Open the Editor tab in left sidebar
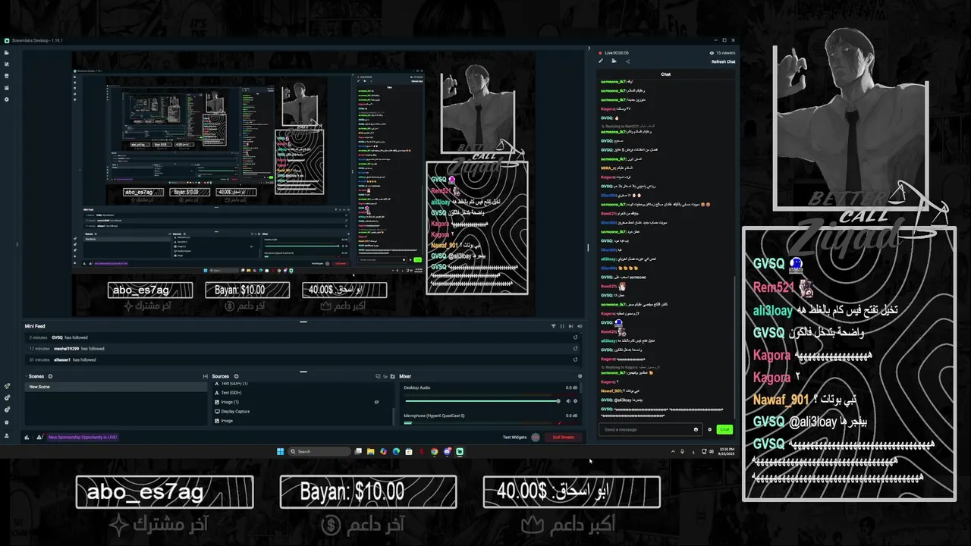 point(7,52)
